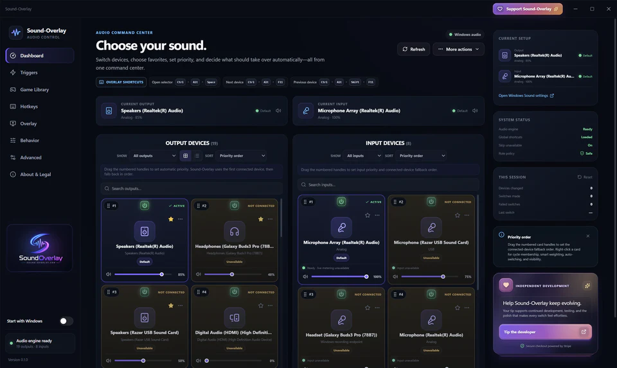
Task: Click the Refresh button
Action: 413,49
